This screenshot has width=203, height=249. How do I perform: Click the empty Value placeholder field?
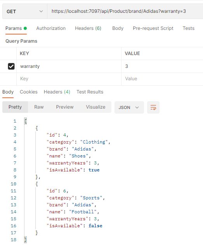(x=162, y=79)
